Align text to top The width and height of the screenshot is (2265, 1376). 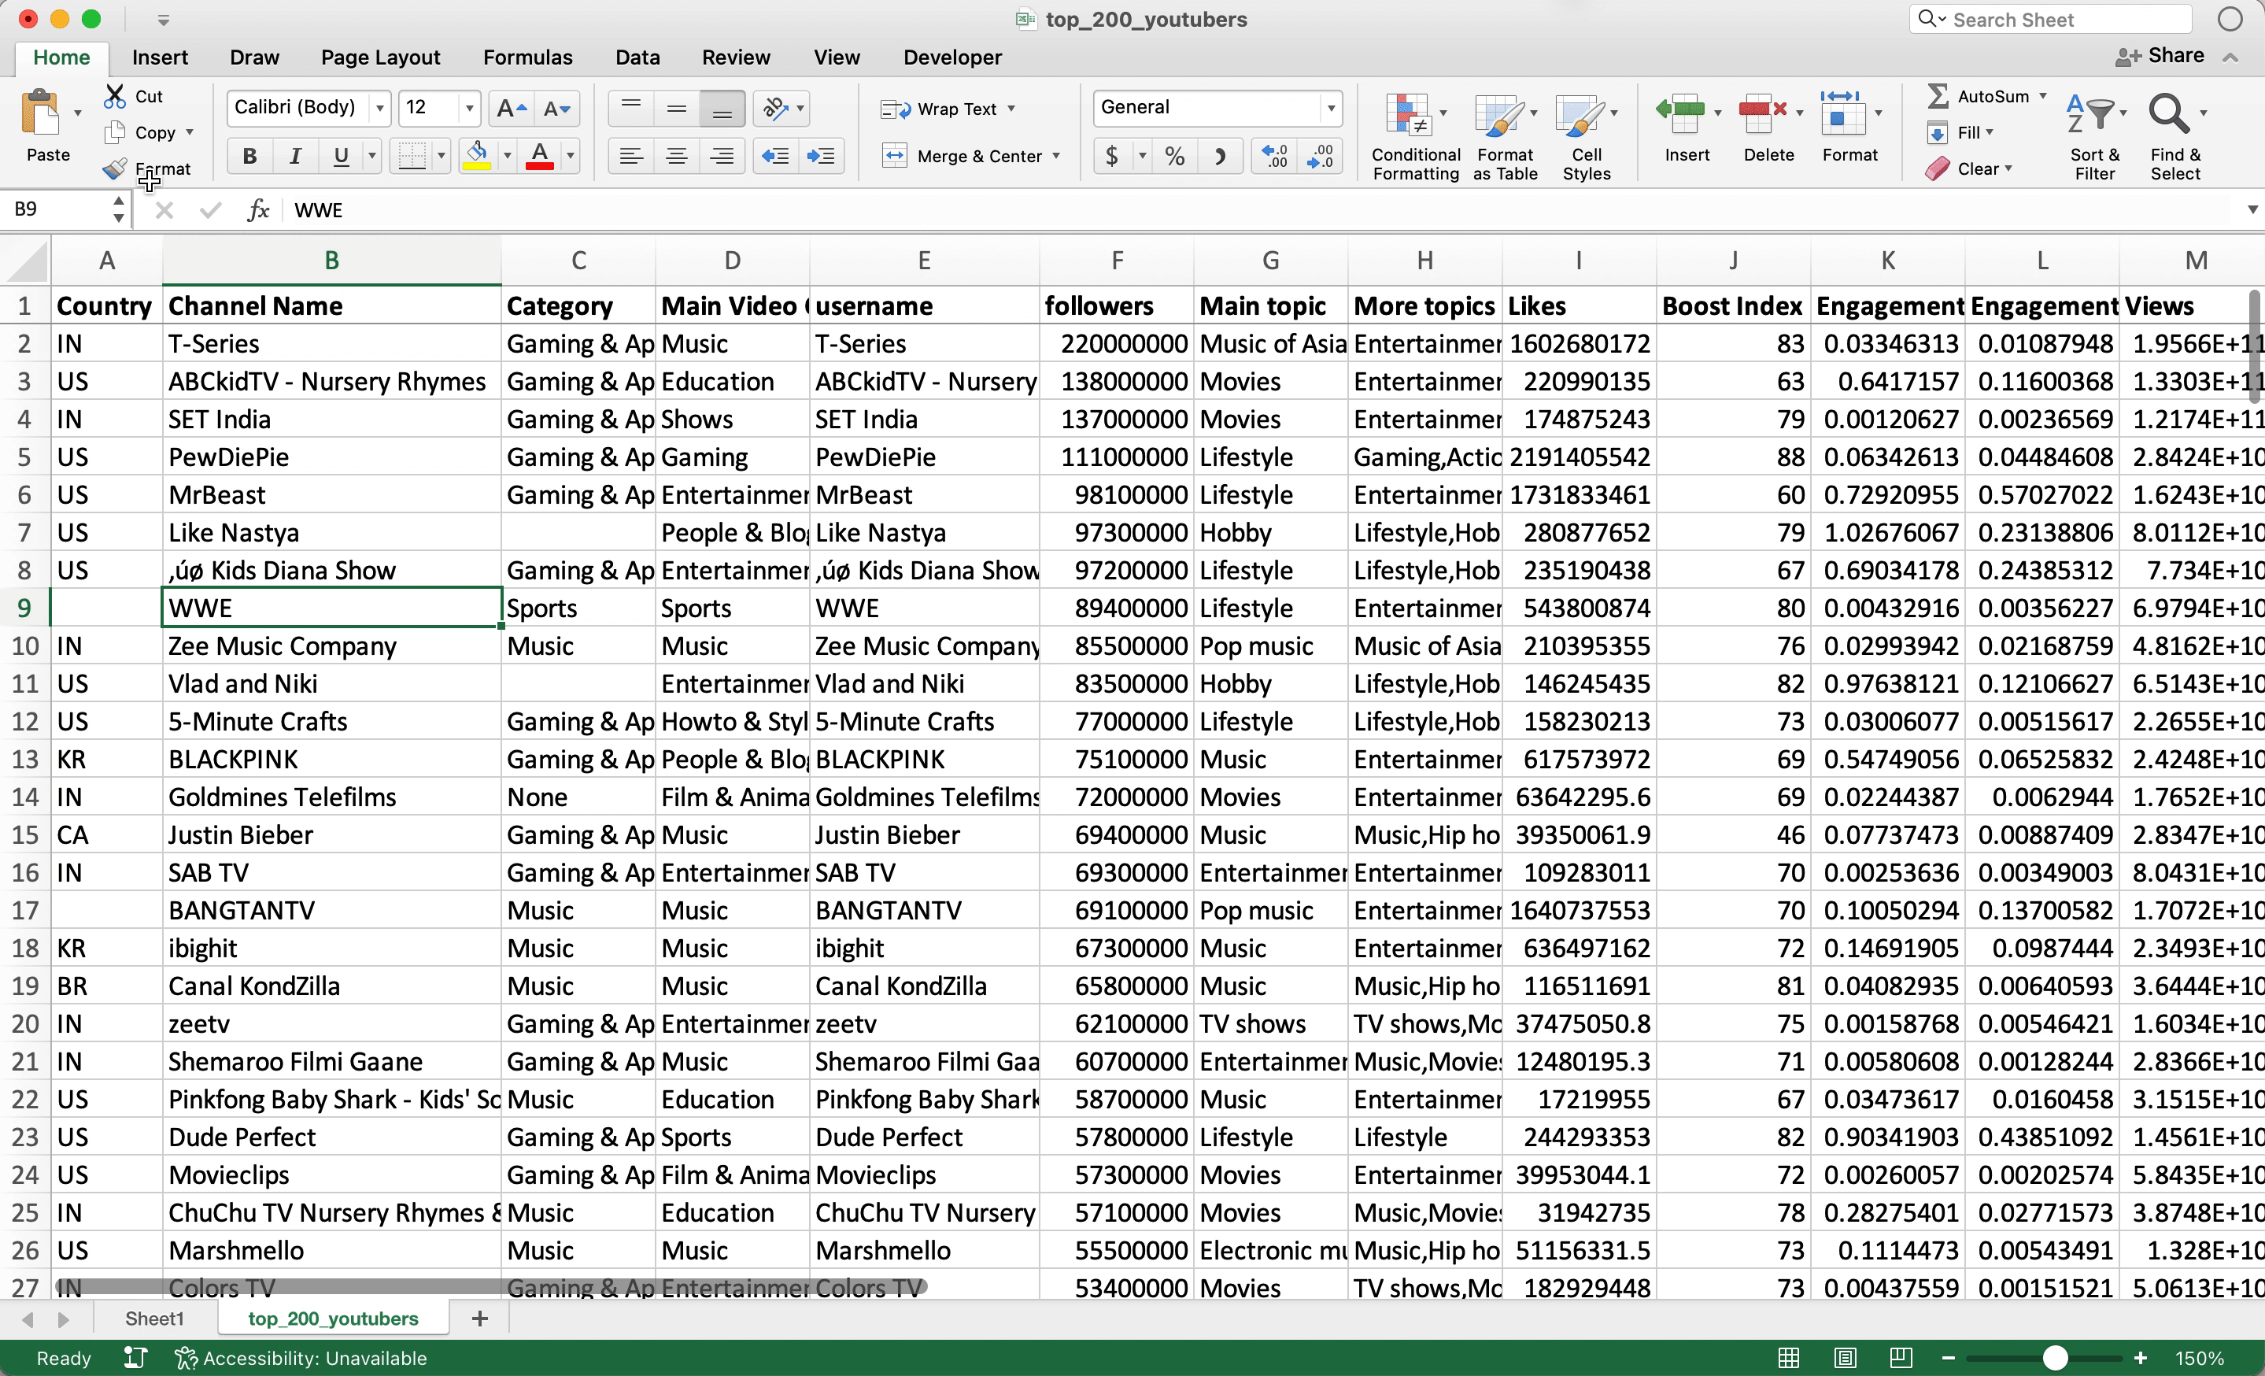pyautogui.click(x=630, y=109)
